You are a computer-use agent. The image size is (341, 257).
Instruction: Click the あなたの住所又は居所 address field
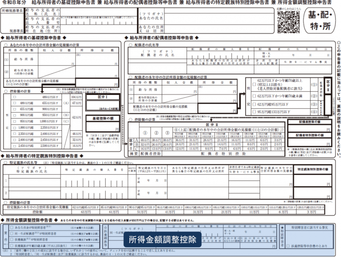(x=219, y=29)
